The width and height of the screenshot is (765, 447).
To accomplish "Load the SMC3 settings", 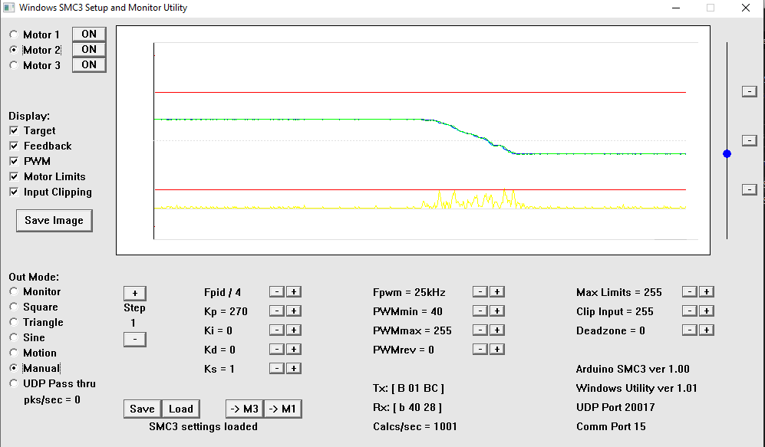I will [181, 409].
